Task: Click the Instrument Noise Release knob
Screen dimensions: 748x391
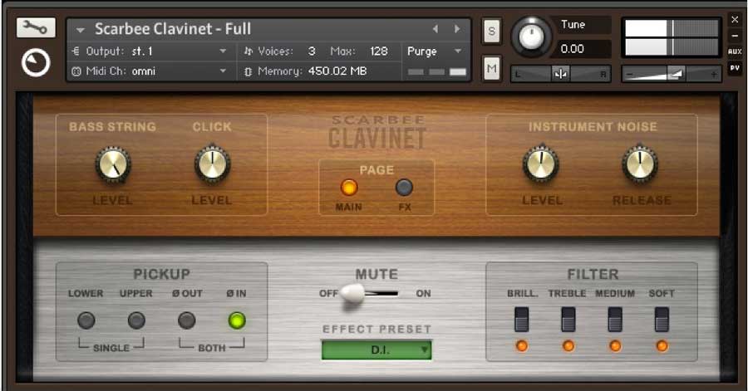Action: point(640,164)
